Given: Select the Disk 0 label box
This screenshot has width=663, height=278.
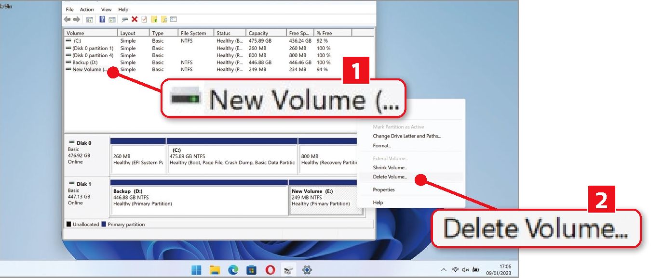Looking at the screenshot, I should (x=87, y=157).
